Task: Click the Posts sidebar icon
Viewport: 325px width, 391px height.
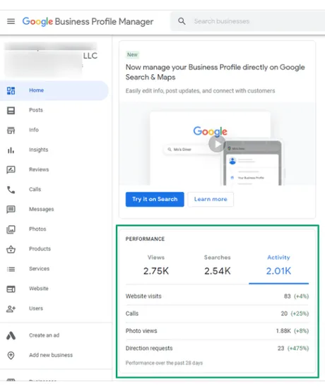Action: (11, 110)
